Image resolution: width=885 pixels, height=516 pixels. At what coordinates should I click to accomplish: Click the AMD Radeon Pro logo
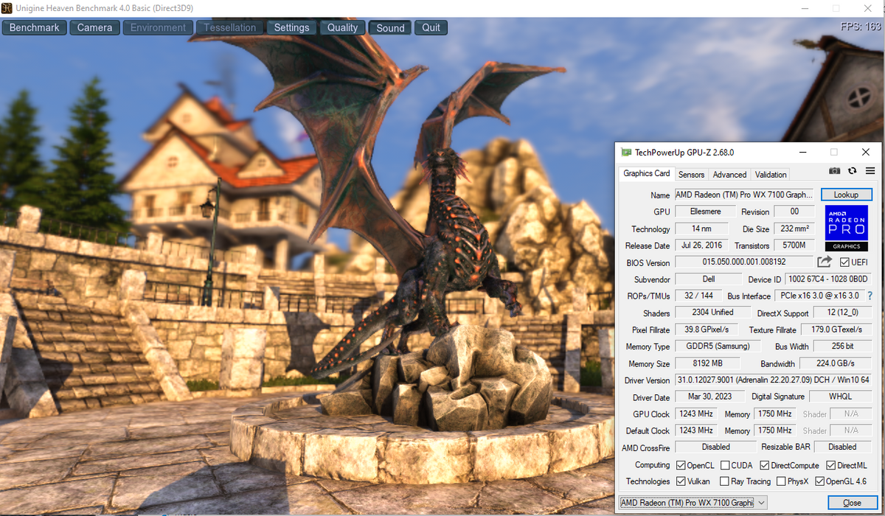point(846,227)
